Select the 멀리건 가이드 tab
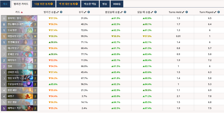The image size is (224, 113). click(x=21, y=4)
